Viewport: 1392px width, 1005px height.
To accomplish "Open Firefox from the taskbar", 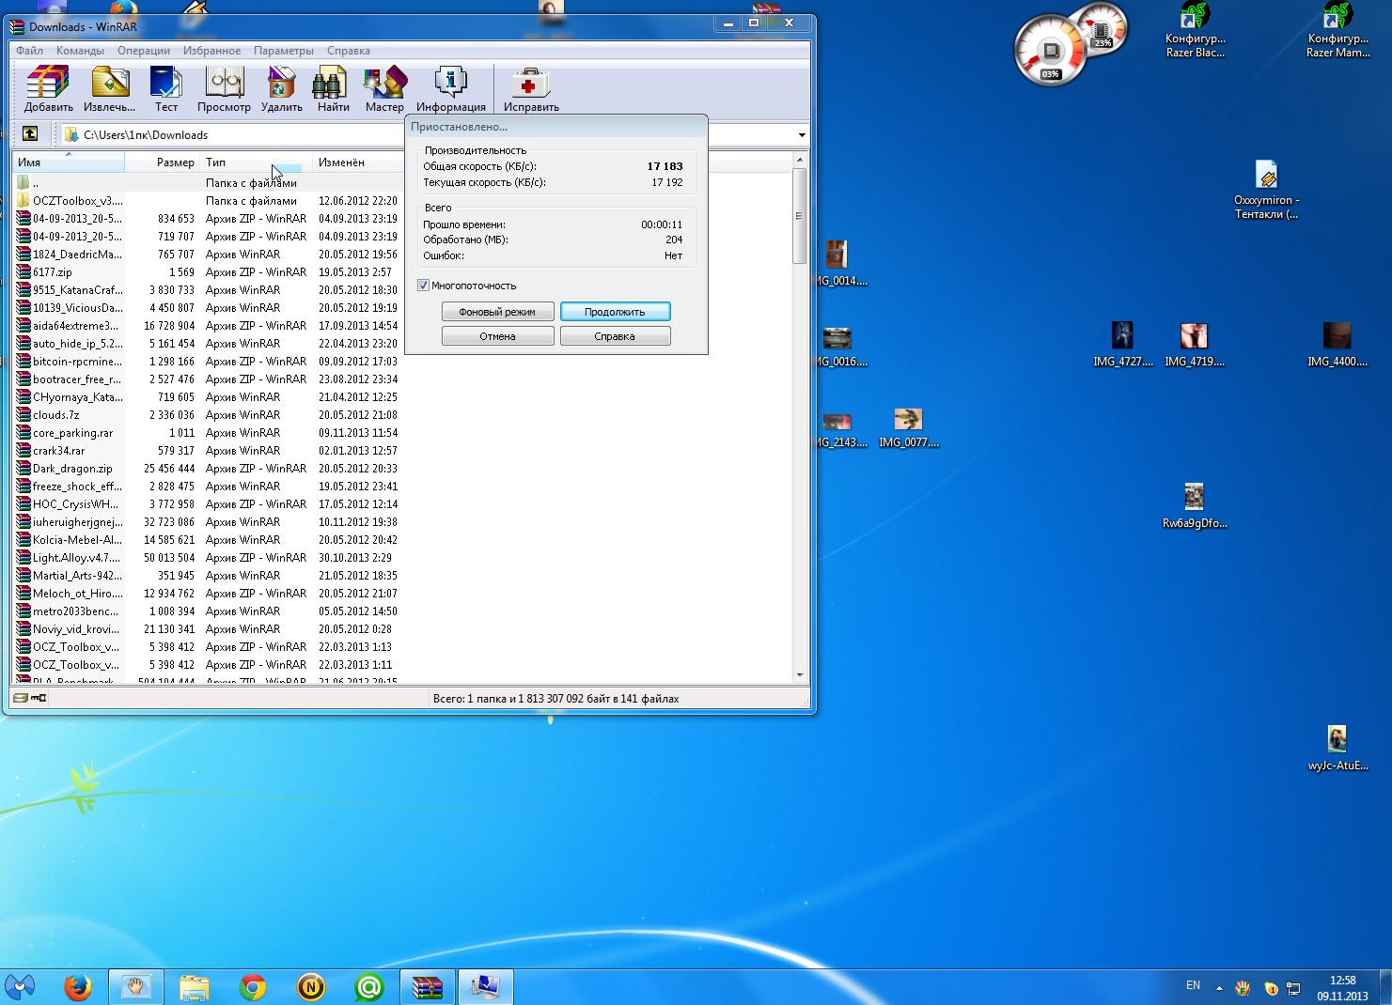I will point(78,987).
